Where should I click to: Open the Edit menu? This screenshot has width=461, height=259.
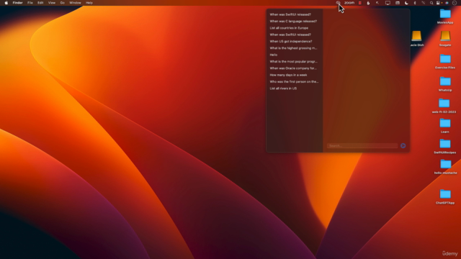coord(40,3)
